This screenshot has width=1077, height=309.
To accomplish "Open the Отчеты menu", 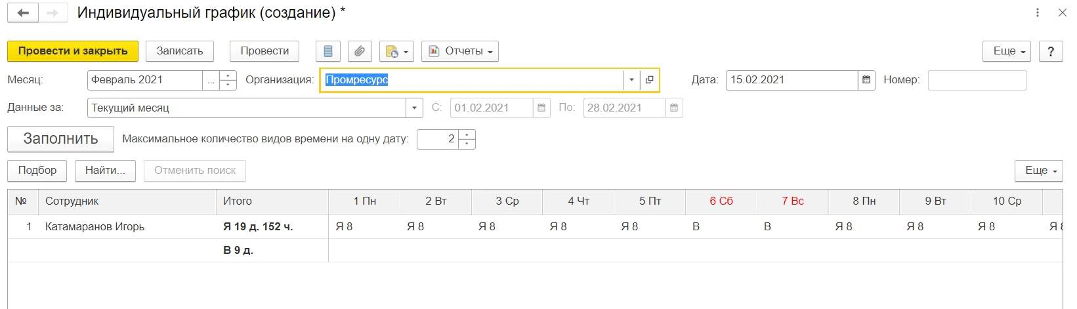I will pos(460,51).
